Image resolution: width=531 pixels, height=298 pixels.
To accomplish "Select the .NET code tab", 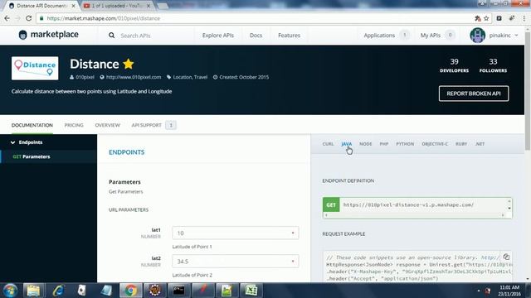I will 480,144.
